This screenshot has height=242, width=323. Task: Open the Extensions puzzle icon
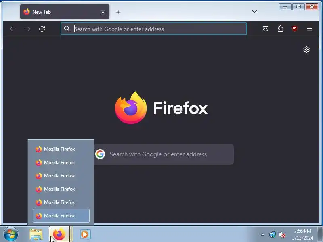click(x=280, y=29)
